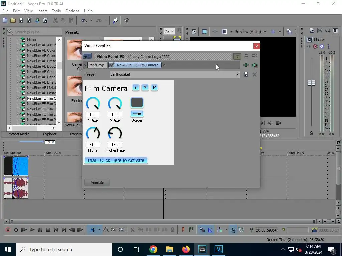The image size is (342, 256).
Task: Toggle Loop Playback in transport bar
Action: 16,230
